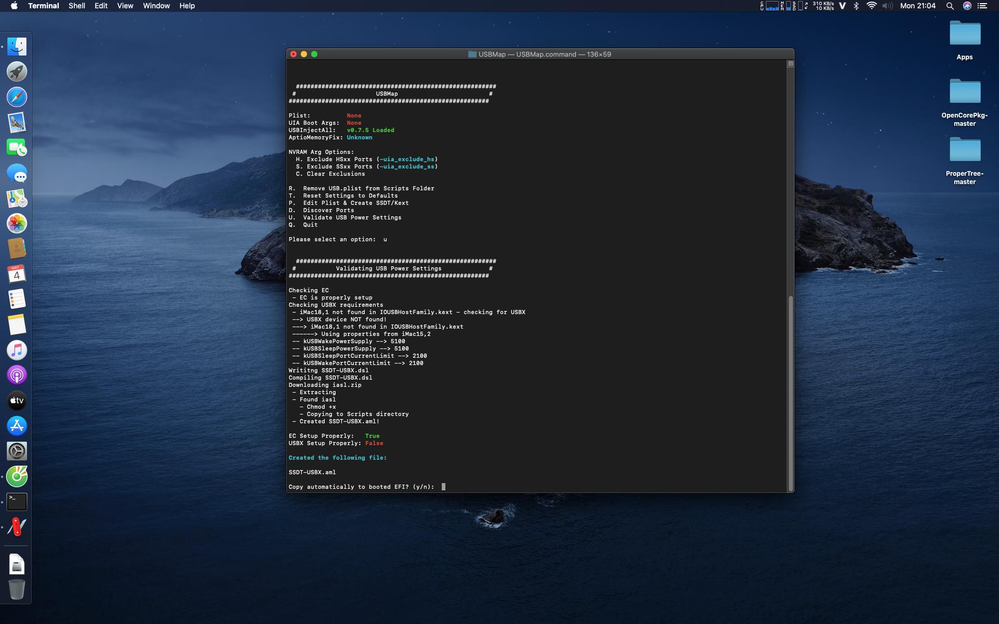Screen dimensions: 999x624
Task: Launch the App Store from the Dock
Action: pos(17,426)
